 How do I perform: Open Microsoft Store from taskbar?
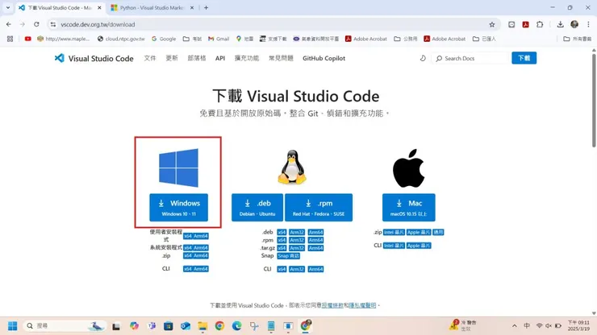pos(169,326)
